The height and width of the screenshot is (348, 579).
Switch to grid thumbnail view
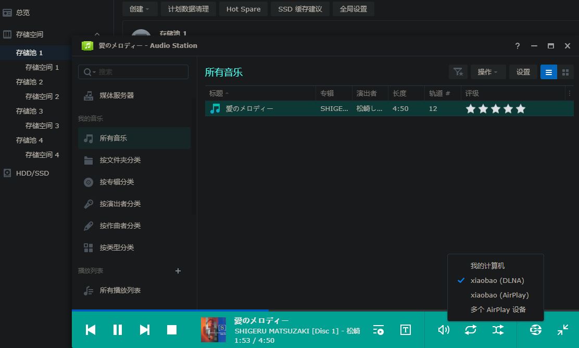(x=565, y=72)
